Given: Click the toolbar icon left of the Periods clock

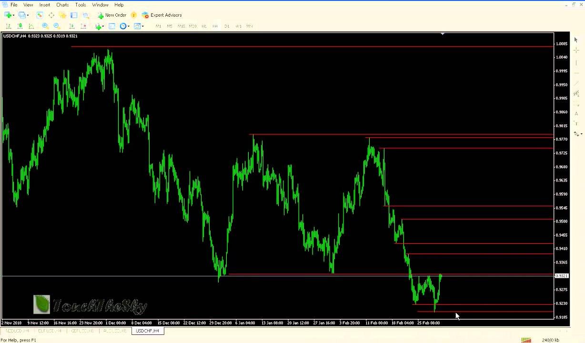Looking at the screenshot, I should point(112,26).
